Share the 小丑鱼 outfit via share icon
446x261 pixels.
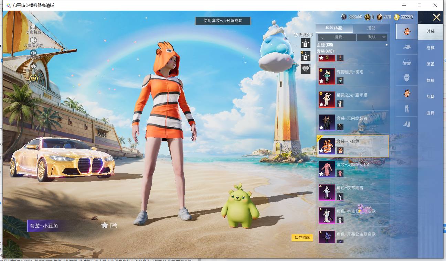114,226
